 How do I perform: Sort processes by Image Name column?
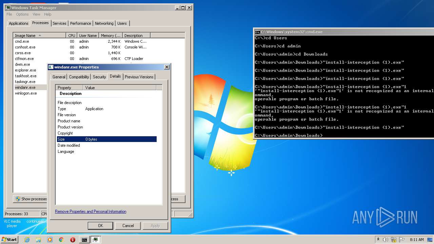click(x=39, y=36)
